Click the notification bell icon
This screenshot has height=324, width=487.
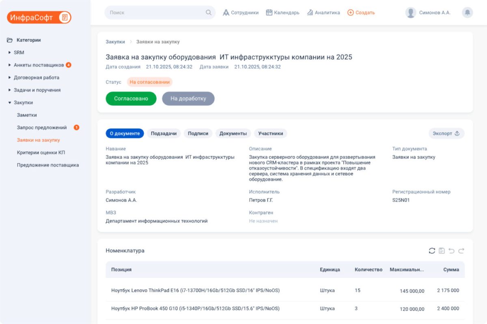[x=467, y=13]
